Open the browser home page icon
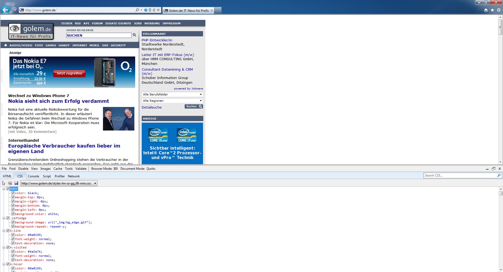The width and height of the screenshot is (503, 272). pyautogui.click(x=486, y=10)
